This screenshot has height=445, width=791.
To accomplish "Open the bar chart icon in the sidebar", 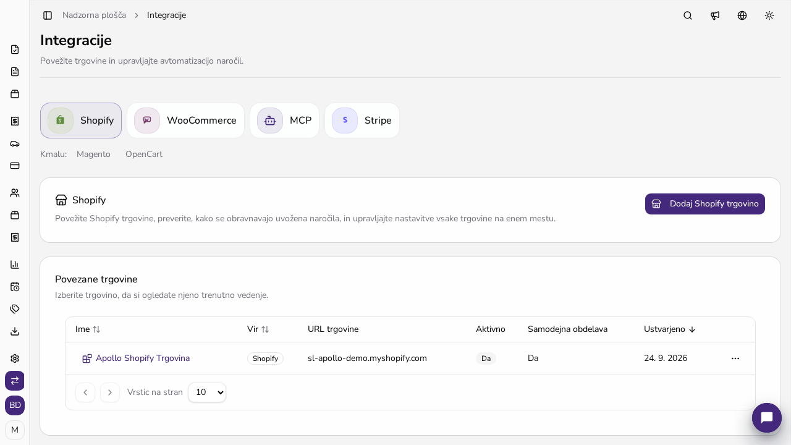I will tap(15, 265).
